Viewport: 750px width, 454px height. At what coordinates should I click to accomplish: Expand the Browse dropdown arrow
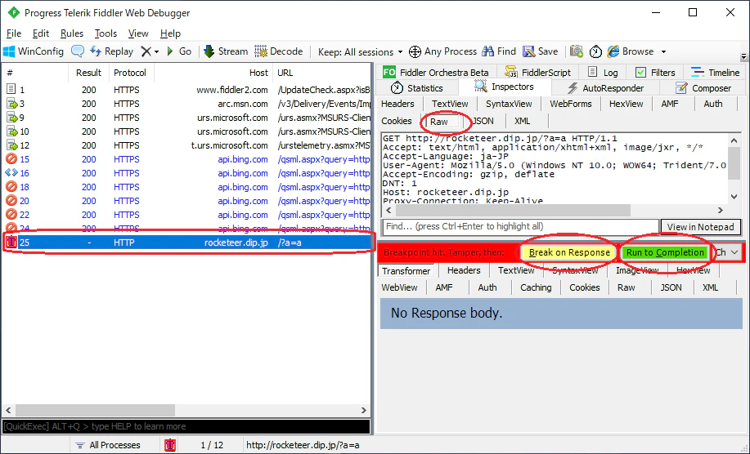[x=663, y=51]
